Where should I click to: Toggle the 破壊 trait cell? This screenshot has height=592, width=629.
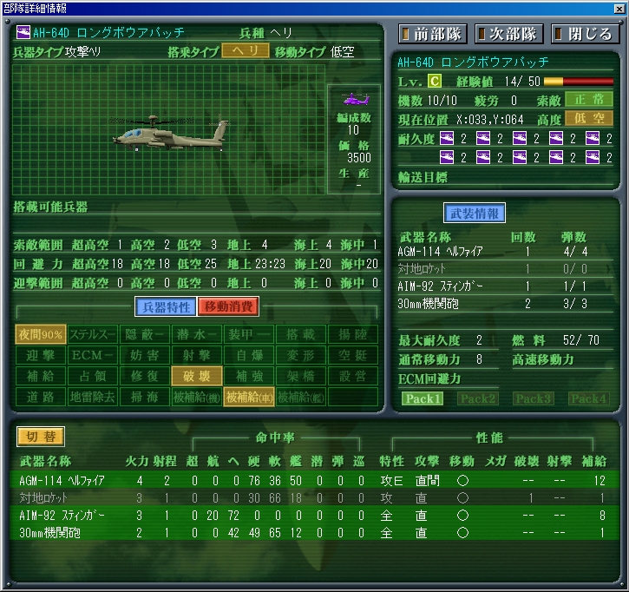click(x=197, y=376)
